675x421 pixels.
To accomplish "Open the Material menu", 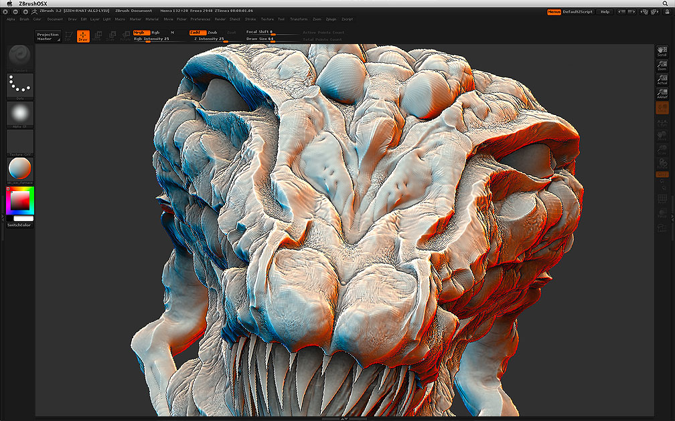I will click(152, 19).
